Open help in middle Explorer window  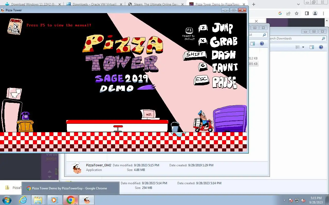pos(262,44)
